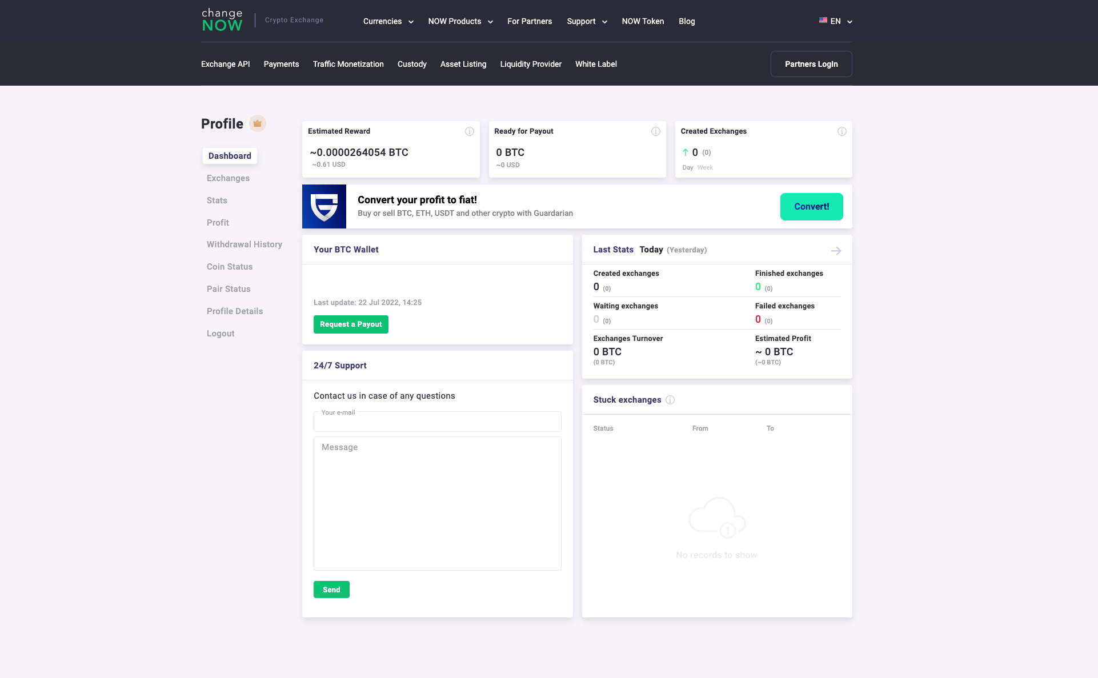Click the arrow in the Last Stats panel
The height and width of the screenshot is (678, 1098).
[836, 250]
